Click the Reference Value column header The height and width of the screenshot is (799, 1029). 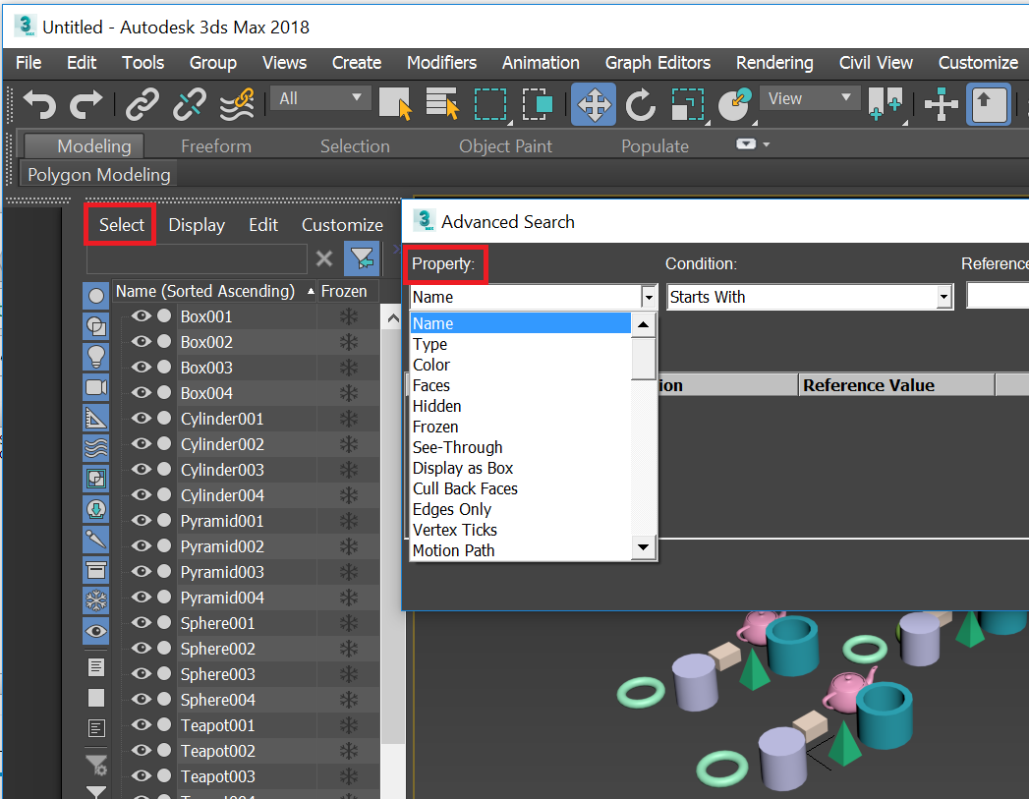[896, 385]
